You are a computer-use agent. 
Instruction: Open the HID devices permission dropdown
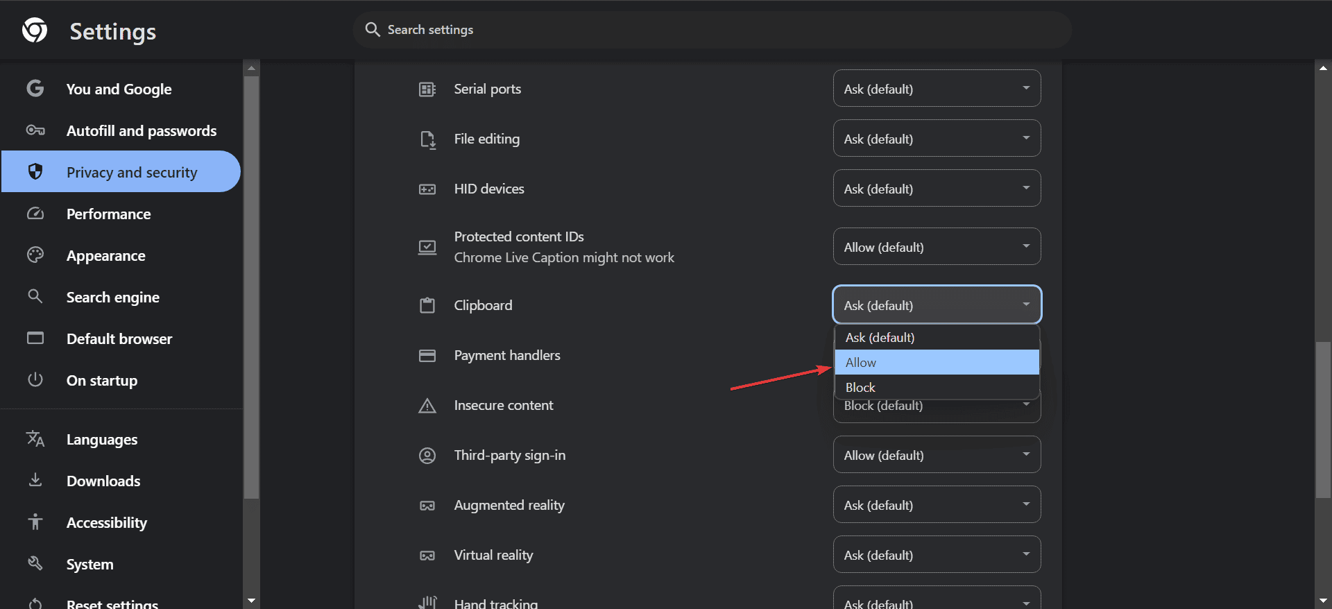point(937,188)
